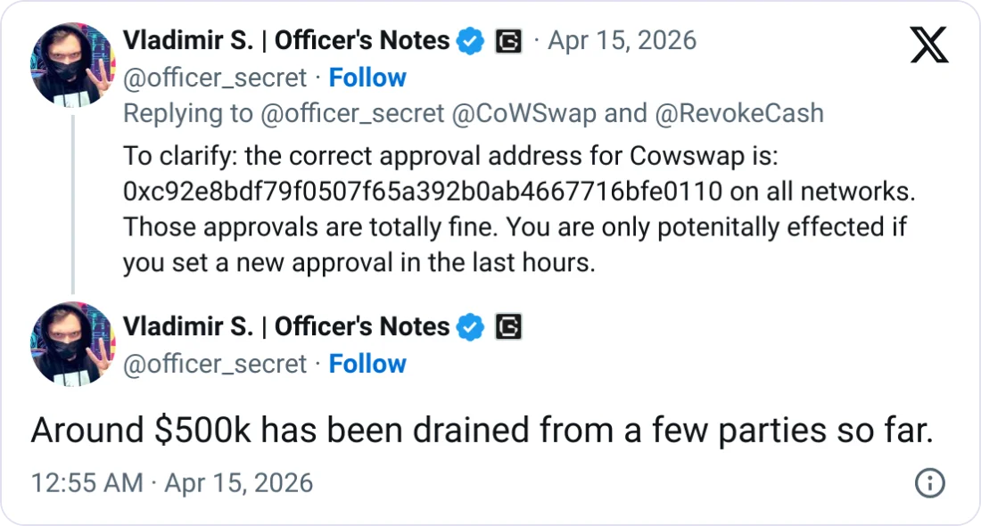This screenshot has width=981, height=526.
Task: Open the second tweet's author name link
Action: [x=285, y=327]
